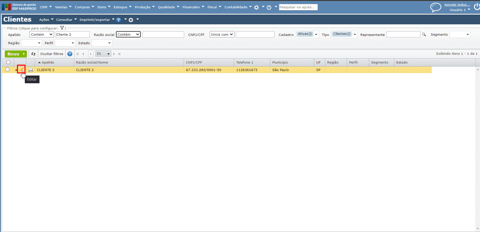The image size is (480, 232).
Task: Open the Estoque menu
Action: point(123,7)
